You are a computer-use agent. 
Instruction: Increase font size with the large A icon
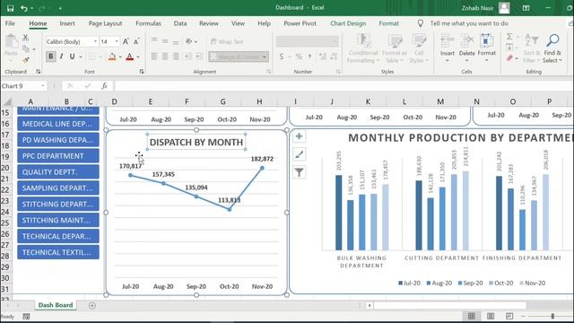[126, 42]
